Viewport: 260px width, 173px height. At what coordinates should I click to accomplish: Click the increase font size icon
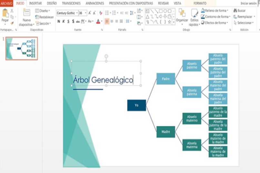click(x=90, y=13)
